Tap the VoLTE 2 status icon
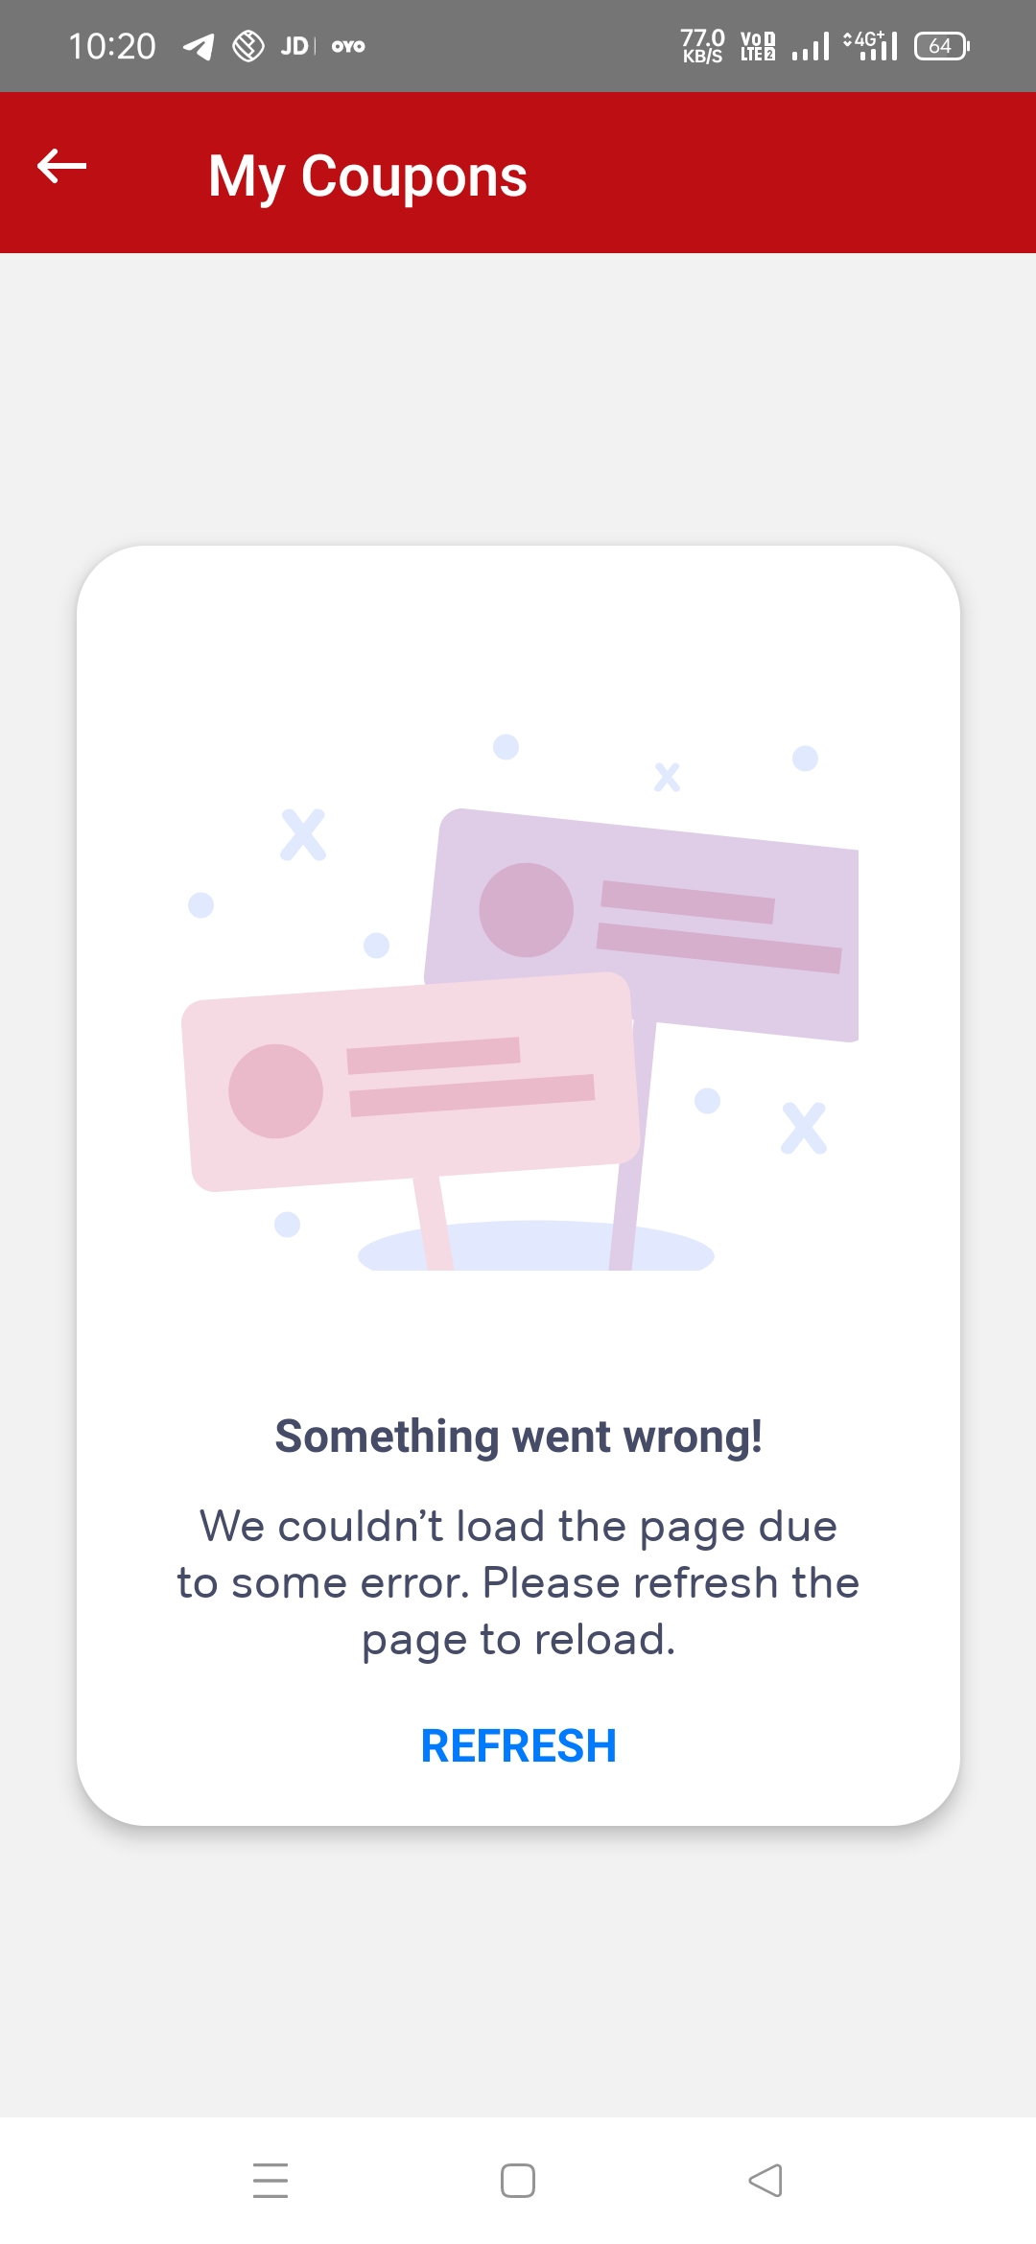This screenshot has width=1036, height=2244. (x=758, y=46)
